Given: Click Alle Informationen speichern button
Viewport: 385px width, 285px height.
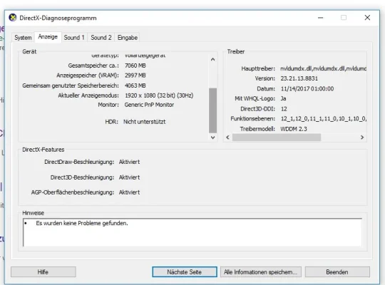Looking at the screenshot, I should pos(260,272).
